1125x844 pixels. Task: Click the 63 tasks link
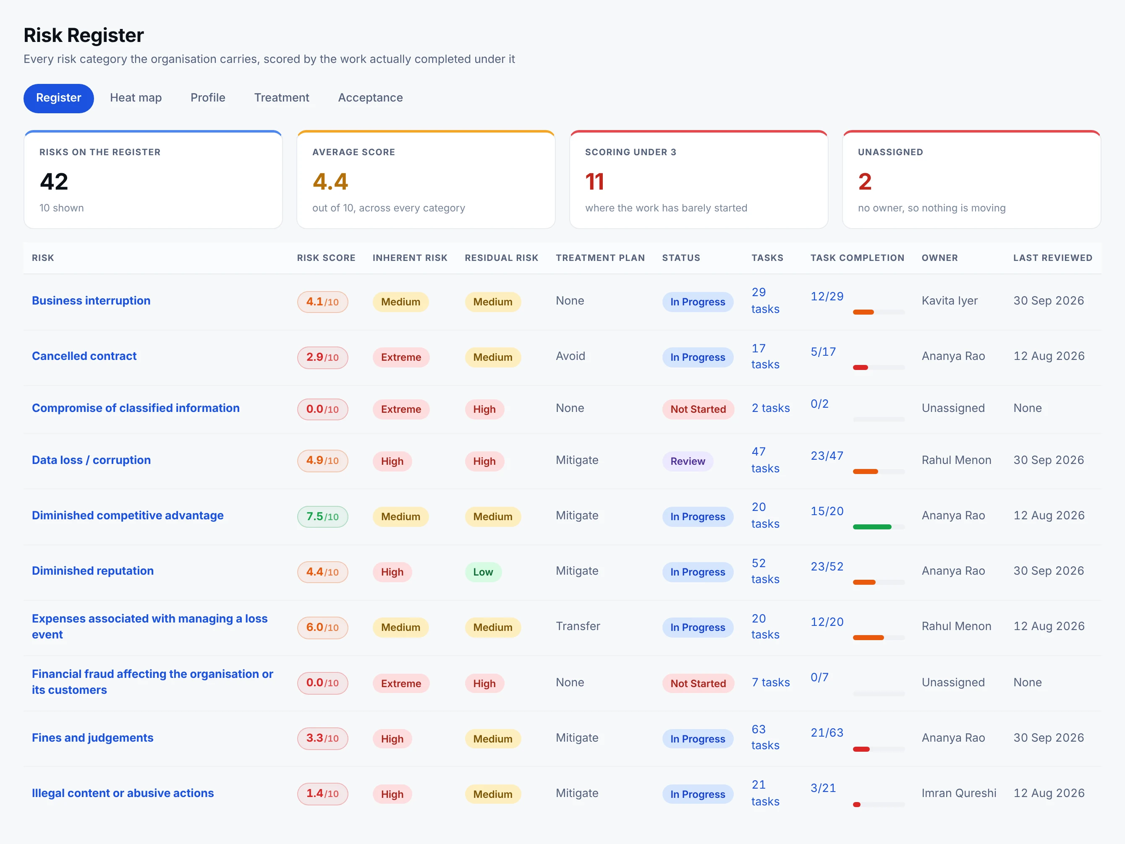click(765, 737)
